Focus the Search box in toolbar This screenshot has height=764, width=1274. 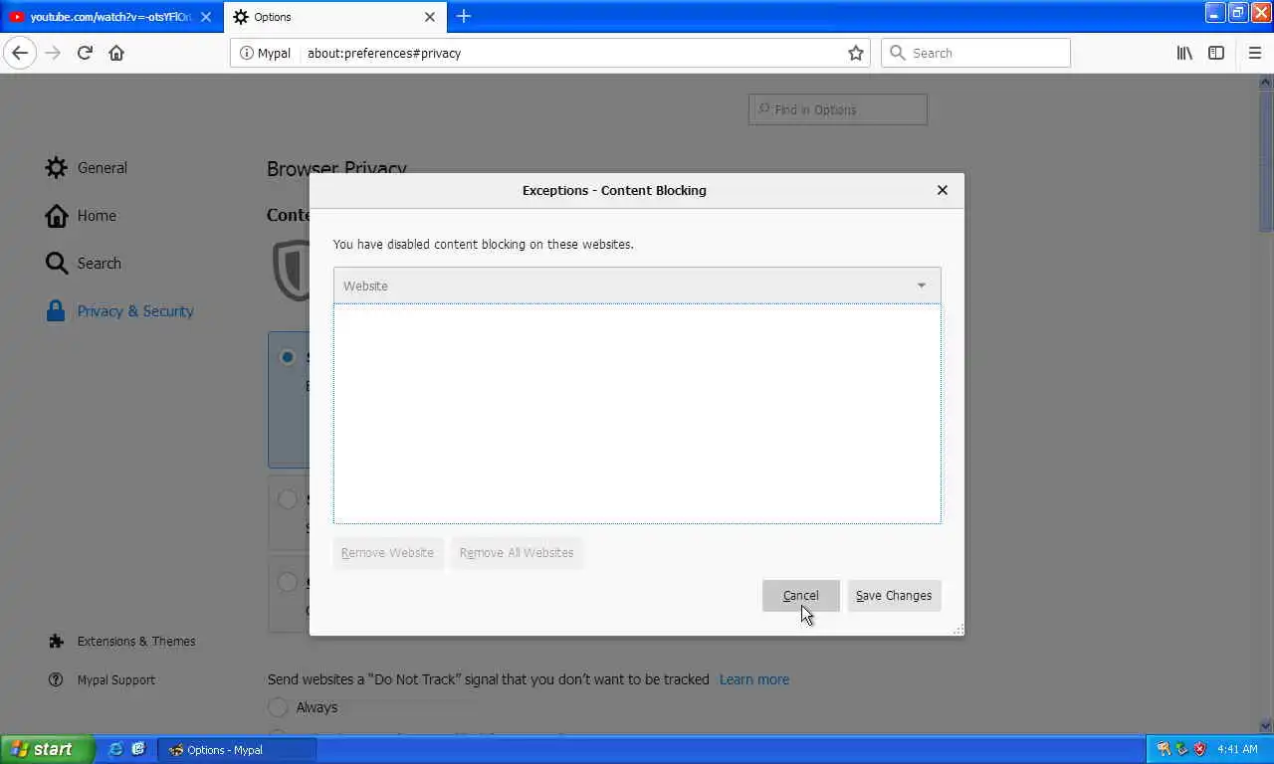pos(975,53)
